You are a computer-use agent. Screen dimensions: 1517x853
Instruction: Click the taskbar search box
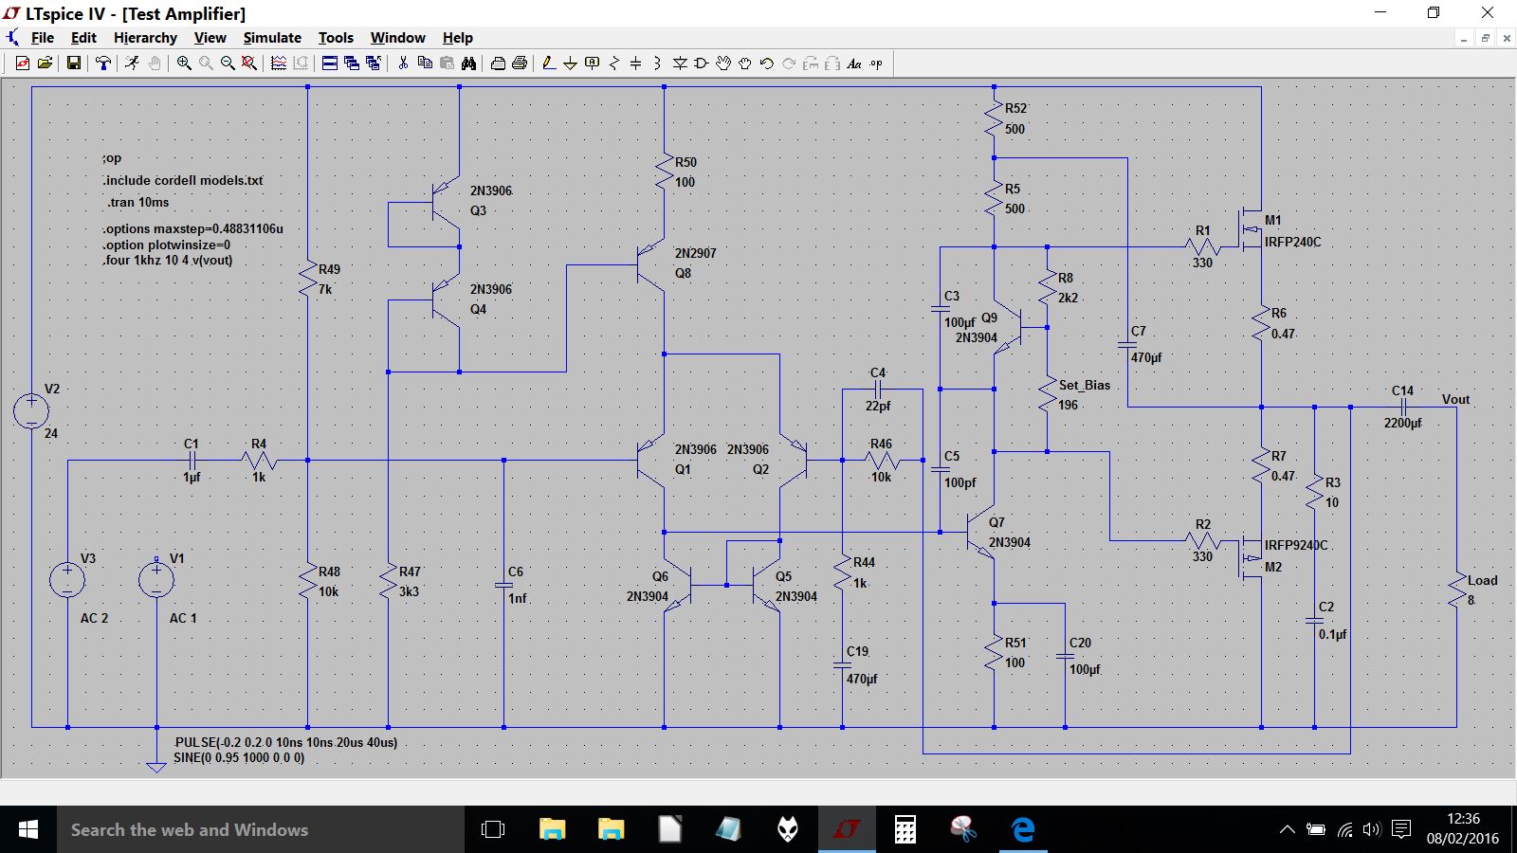pyautogui.click(x=261, y=829)
